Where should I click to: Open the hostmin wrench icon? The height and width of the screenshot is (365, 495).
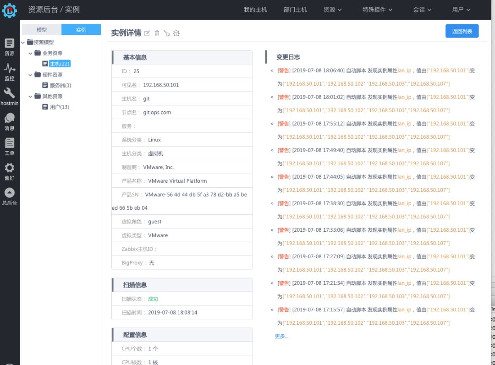point(9,97)
